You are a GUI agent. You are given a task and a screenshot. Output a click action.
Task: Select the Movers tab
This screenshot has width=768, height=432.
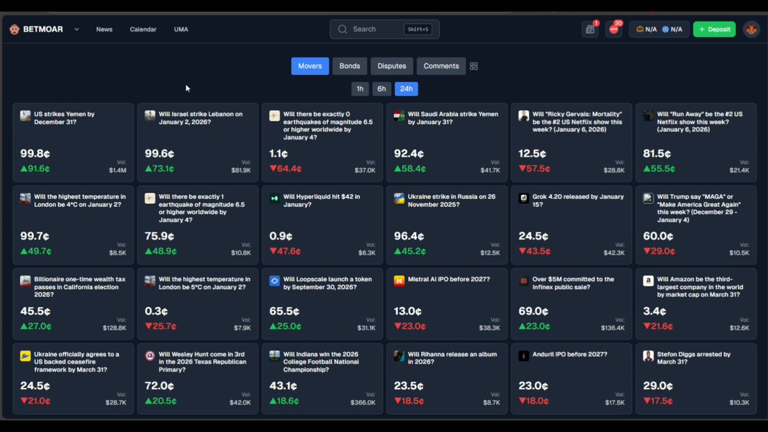pos(310,66)
